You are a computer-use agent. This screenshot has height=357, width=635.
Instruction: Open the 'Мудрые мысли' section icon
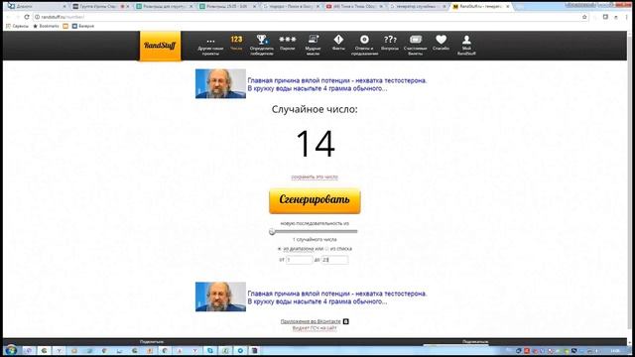313,46
